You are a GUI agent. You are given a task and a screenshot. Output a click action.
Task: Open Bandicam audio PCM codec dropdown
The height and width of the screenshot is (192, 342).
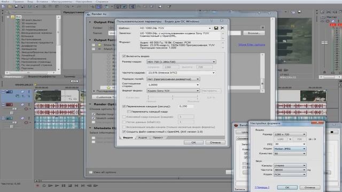pos(290,174)
